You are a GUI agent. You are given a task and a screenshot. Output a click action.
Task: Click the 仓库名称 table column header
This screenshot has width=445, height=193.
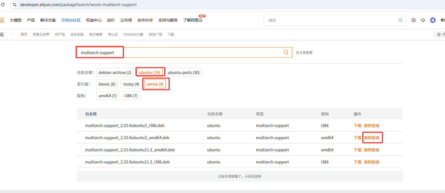click(x=215, y=114)
